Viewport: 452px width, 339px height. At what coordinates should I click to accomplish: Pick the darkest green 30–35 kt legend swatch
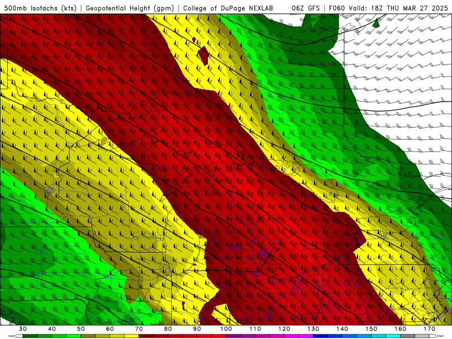pyautogui.click(x=30, y=336)
